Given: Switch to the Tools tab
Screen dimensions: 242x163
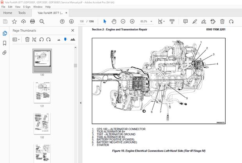Looking at the screenshot, I should (x=22, y=13).
